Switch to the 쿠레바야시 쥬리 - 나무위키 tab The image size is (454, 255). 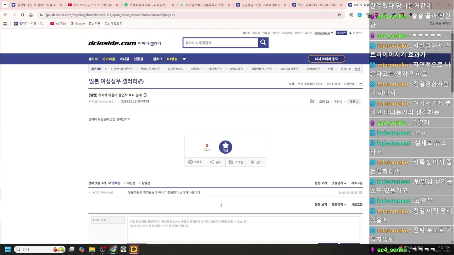click(x=149, y=5)
